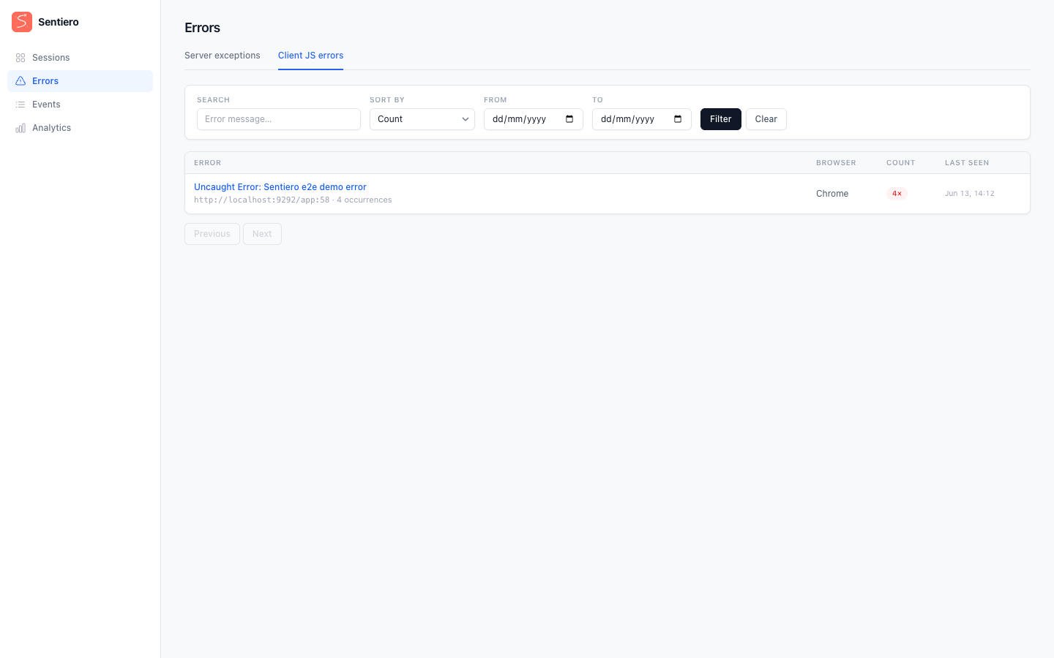Go to Events in the sidebar
1054x658 pixels.
(x=80, y=105)
